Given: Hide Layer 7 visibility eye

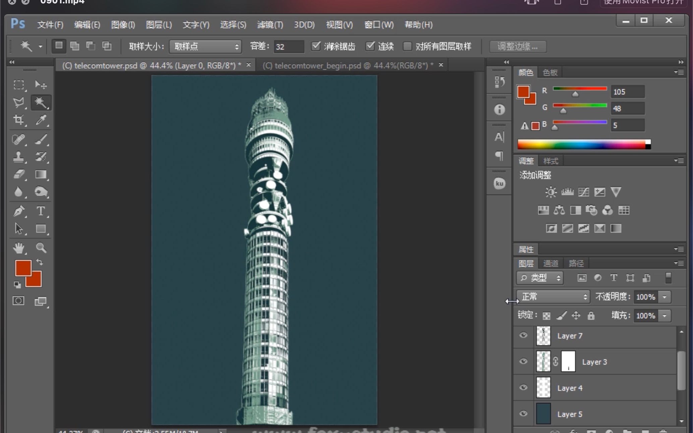Looking at the screenshot, I should point(523,335).
